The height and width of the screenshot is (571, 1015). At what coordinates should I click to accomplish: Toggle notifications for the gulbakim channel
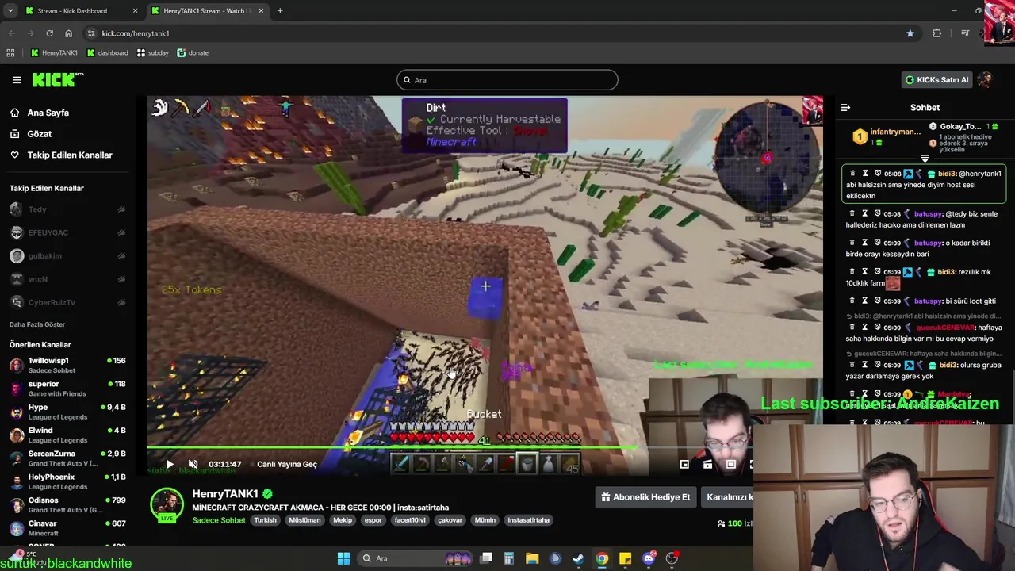(121, 255)
